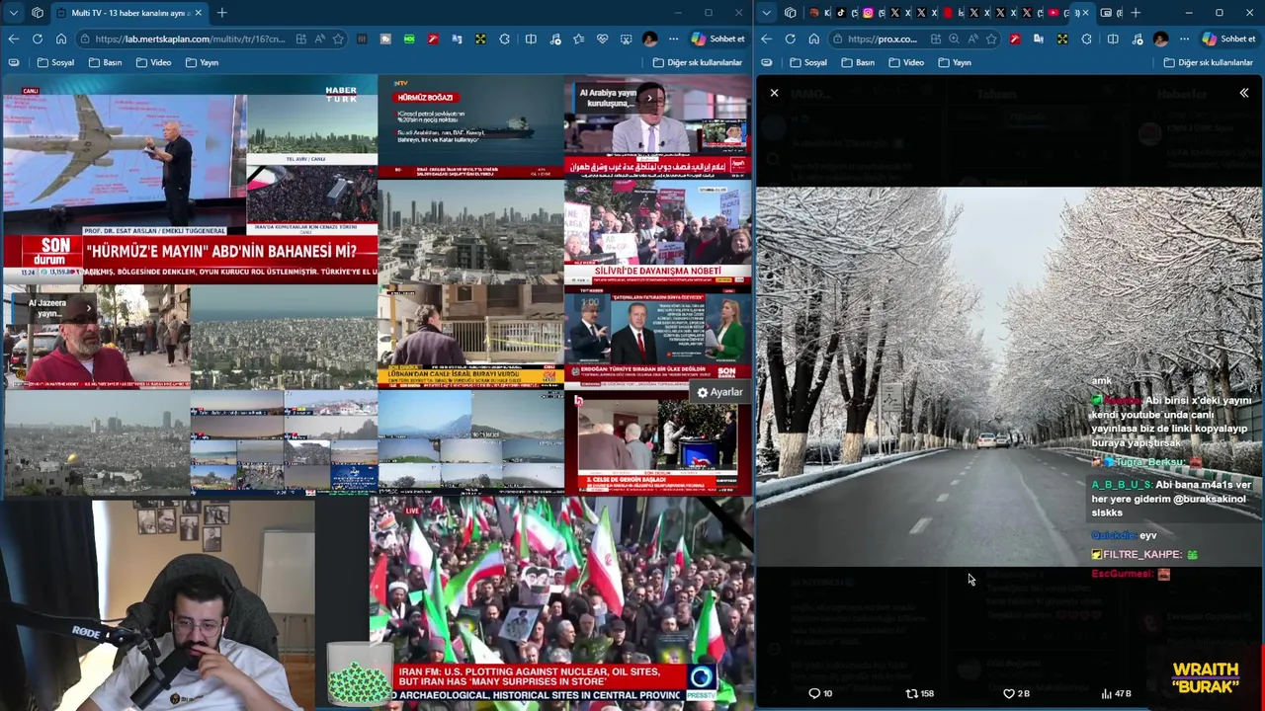Select the Habertürk 'Hürmüz'e mayın' live stream
This screenshot has height=711, width=1265.
click(189, 181)
